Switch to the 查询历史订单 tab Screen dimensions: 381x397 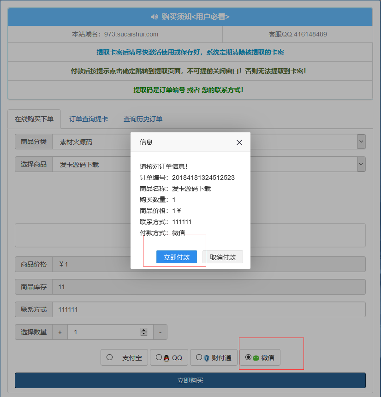click(143, 119)
